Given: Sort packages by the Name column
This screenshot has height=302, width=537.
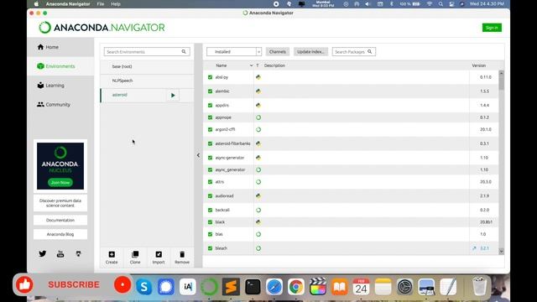Looking at the screenshot, I should pyautogui.click(x=222, y=65).
